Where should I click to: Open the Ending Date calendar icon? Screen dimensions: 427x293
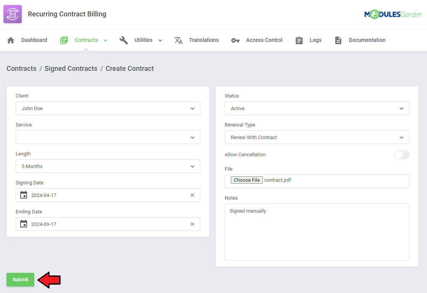pos(24,224)
